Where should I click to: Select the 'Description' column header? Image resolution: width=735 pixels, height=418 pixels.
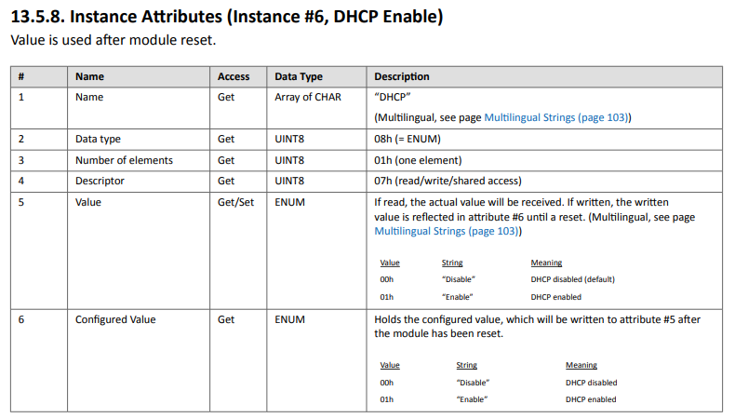click(402, 76)
